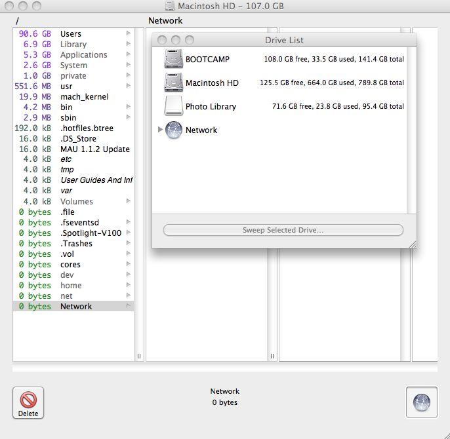This screenshot has width=450, height=439.
Task: Select the private folder row
Action: tap(73, 76)
